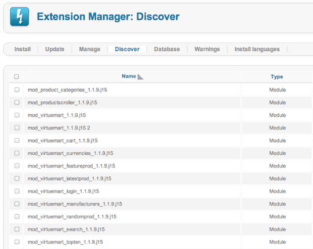Open the Install tab

click(x=23, y=49)
